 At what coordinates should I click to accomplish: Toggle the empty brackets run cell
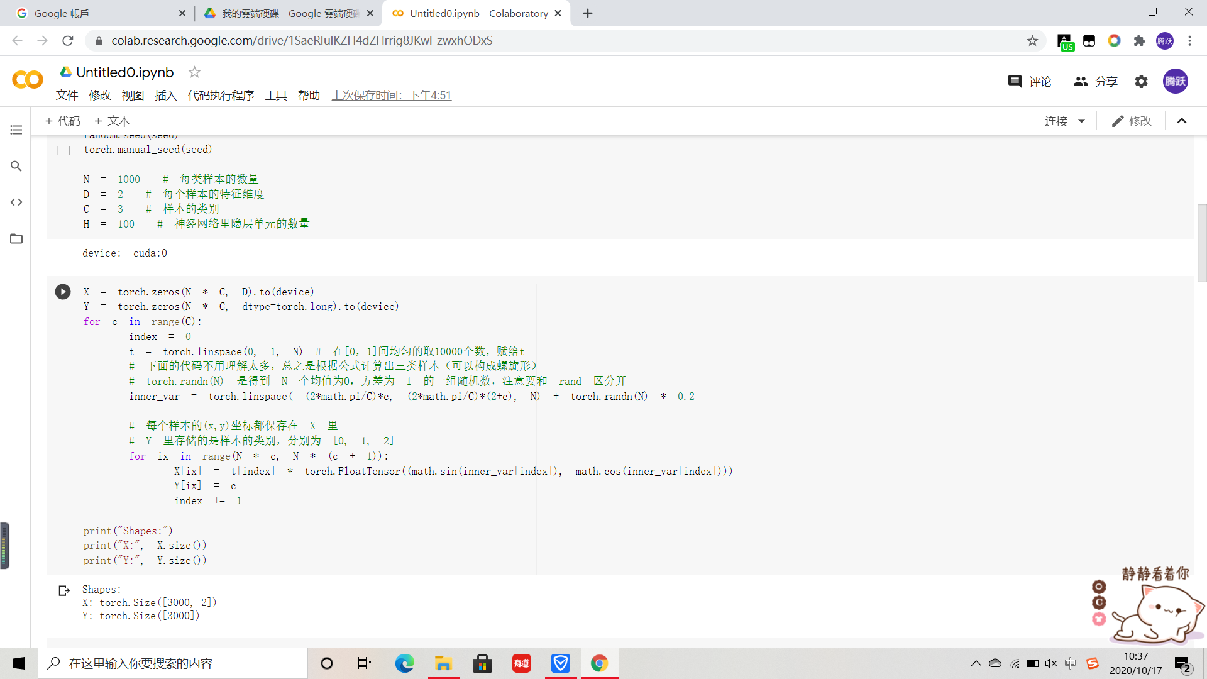click(x=63, y=150)
